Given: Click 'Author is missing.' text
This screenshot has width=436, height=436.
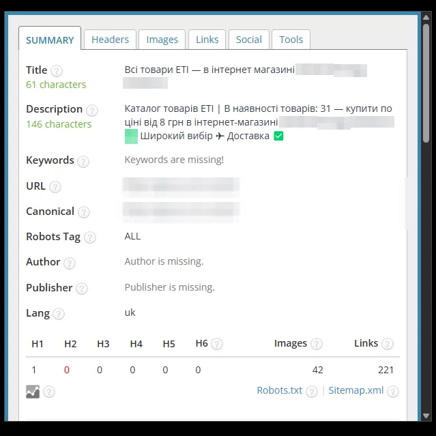Looking at the screenshot, I should coord(164,261).
